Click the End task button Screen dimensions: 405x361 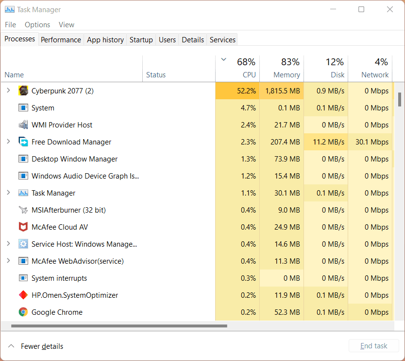point(374,346)
